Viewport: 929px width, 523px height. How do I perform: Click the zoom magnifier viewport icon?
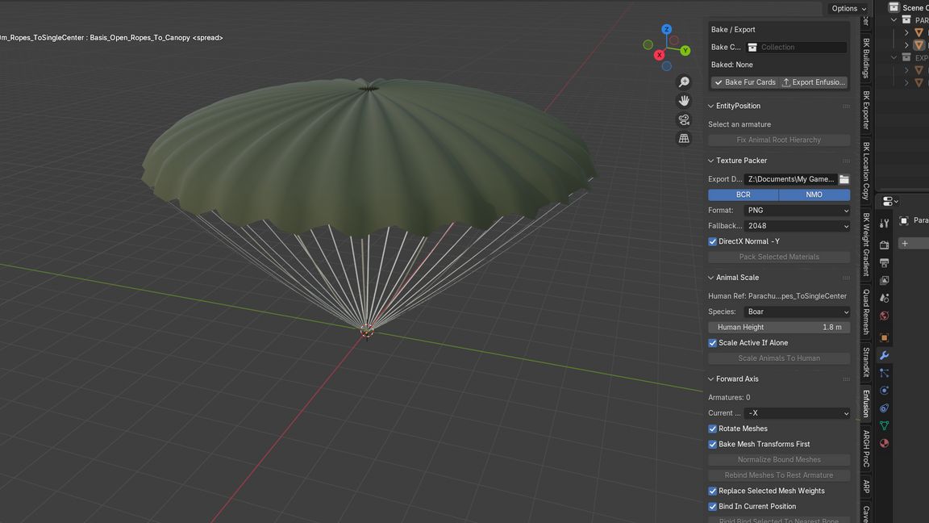click(684, 82)
